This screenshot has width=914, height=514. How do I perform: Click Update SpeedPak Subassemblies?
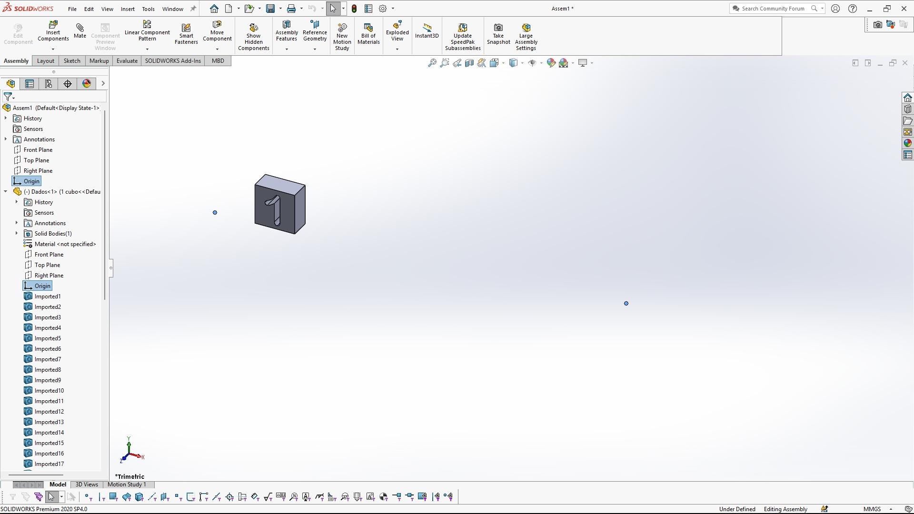[x=463, y=36]
